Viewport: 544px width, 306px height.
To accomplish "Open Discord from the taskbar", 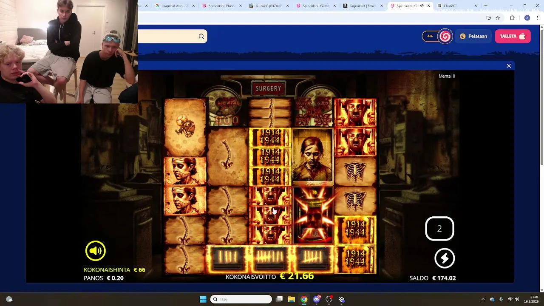I will point(316,299).
